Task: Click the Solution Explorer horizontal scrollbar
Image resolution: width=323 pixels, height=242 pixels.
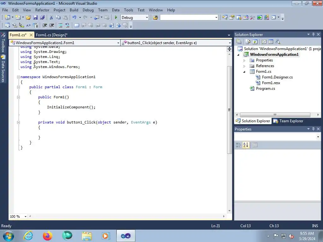Action: [x=275, y=115]
